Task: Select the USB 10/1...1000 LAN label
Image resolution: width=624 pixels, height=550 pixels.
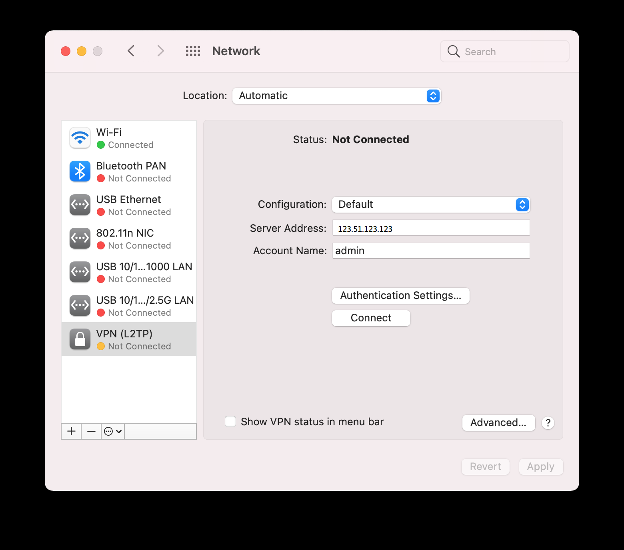Action: [144, 267]
